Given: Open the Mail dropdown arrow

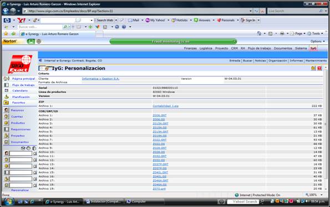Looking at the screenshot, I should pyautogui.click(x=143, y=20).
